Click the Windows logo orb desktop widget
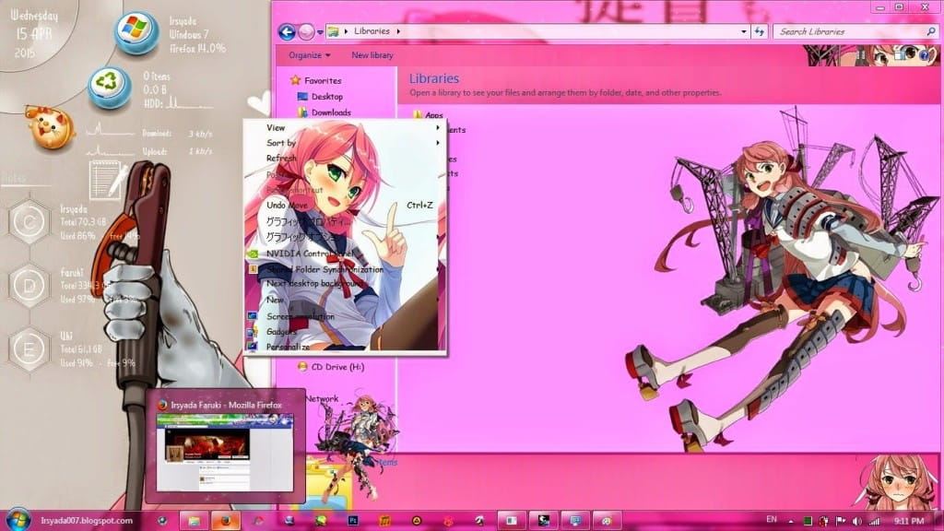Screen dimensions: 944x531 (x=136, y=32)
